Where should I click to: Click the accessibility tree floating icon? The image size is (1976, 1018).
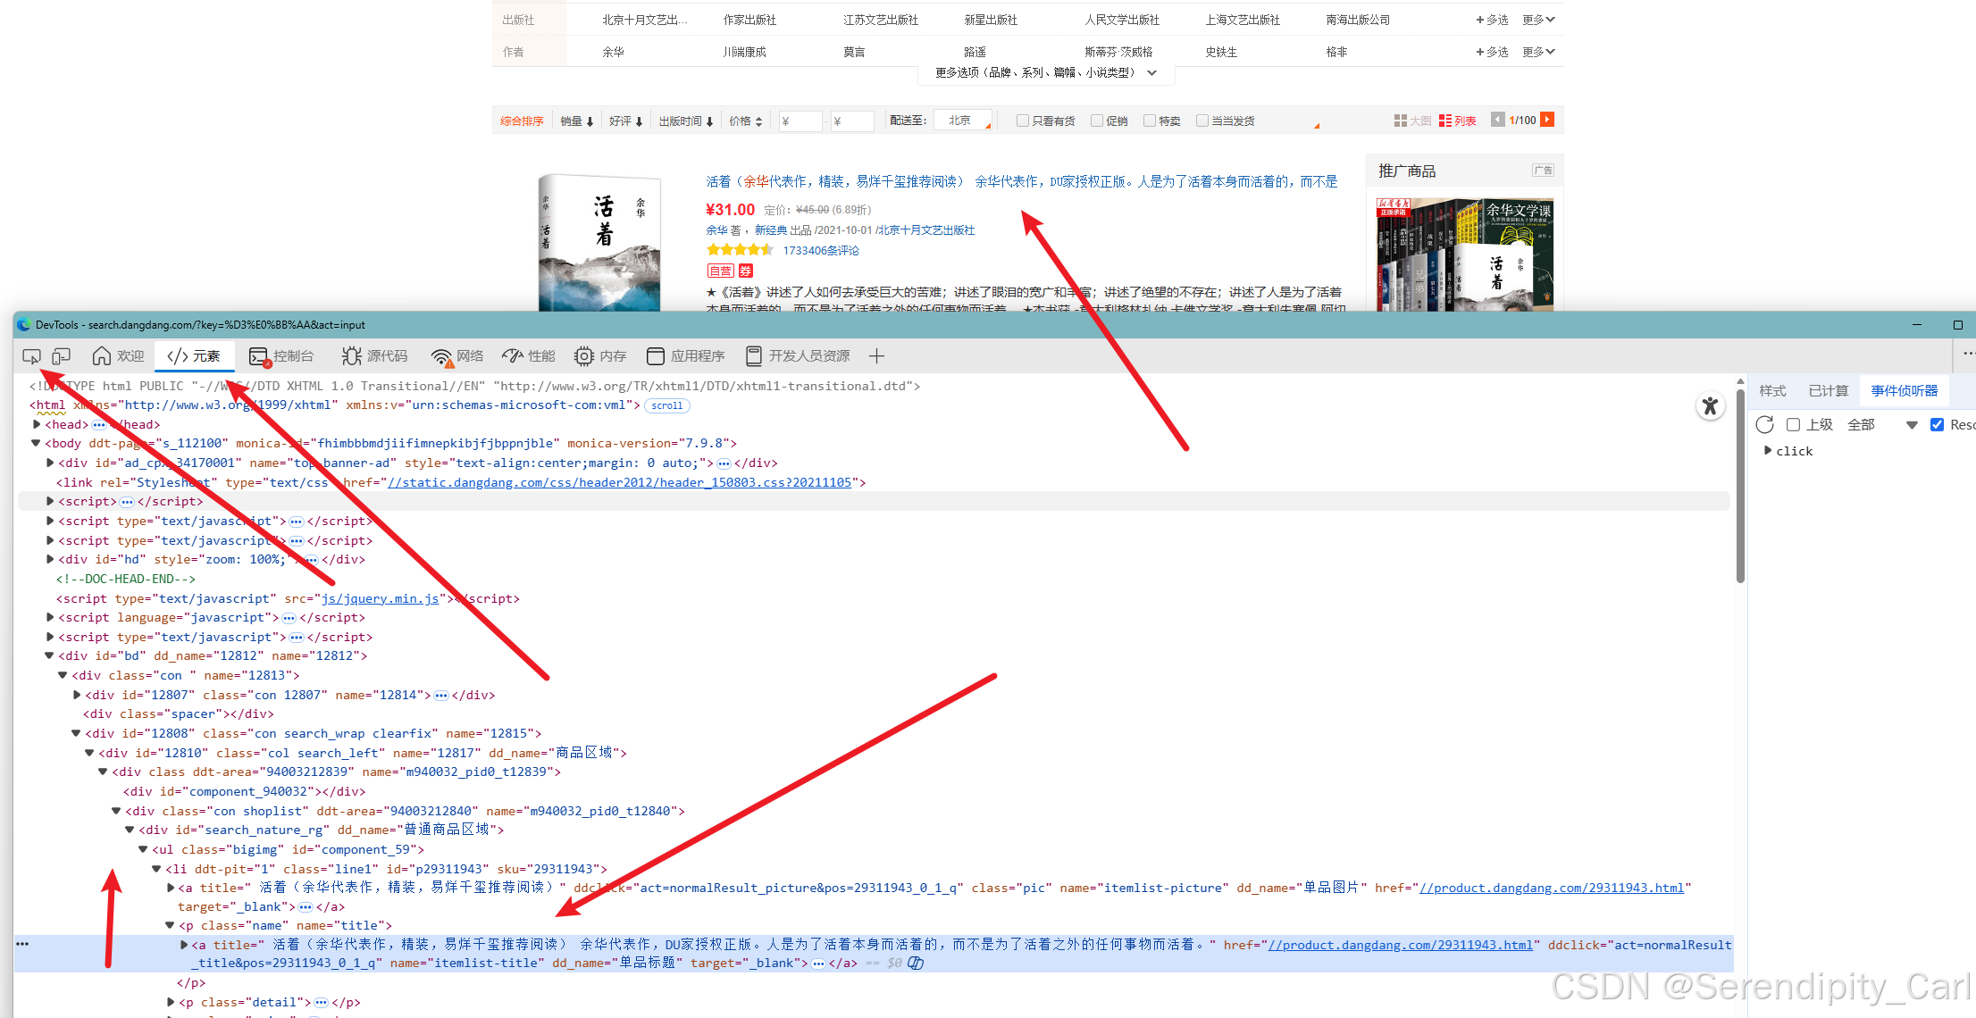pos(1710,406)
